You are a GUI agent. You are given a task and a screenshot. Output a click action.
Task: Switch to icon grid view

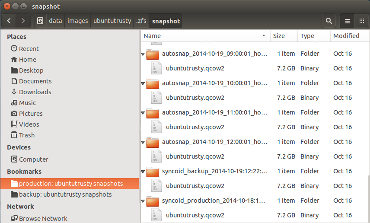click(361, 21)
